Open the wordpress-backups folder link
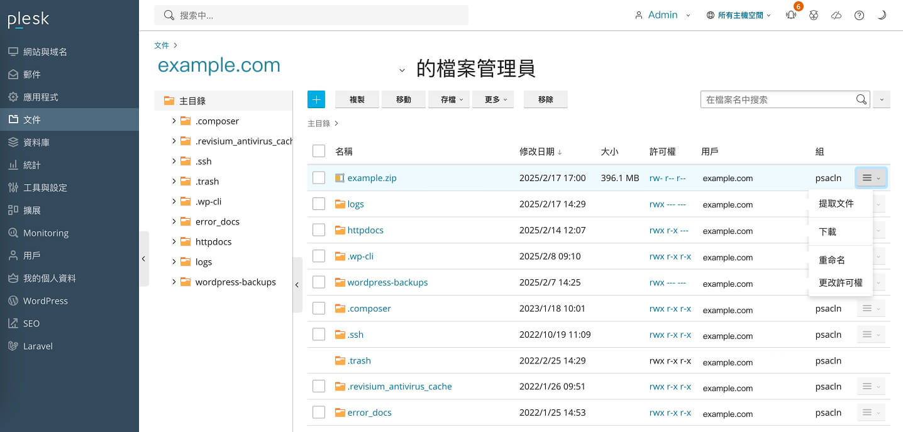The height and width of the screenshot is (432, 903). click(387, 282)
